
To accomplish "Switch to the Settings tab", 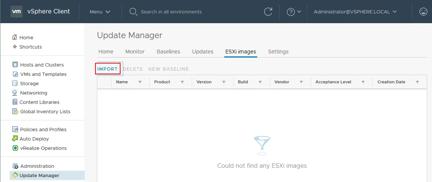I will 278,52.
